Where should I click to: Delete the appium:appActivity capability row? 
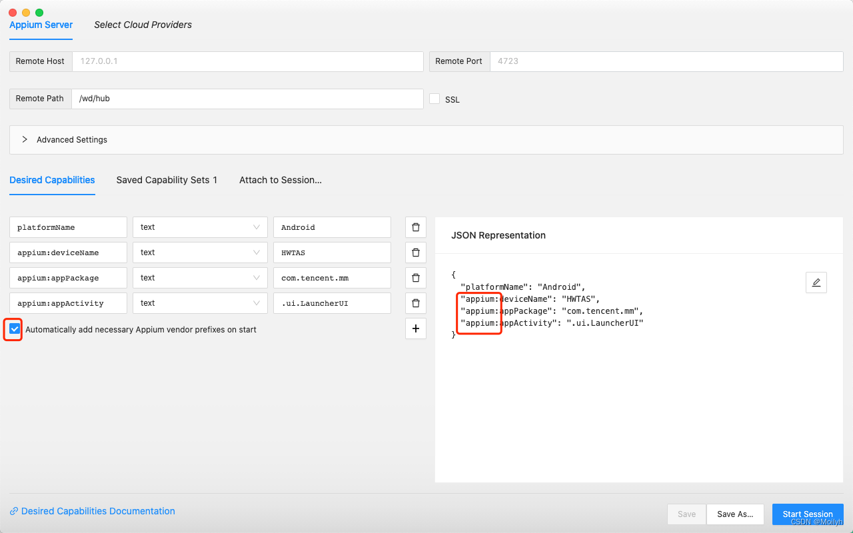click(416, 303)
